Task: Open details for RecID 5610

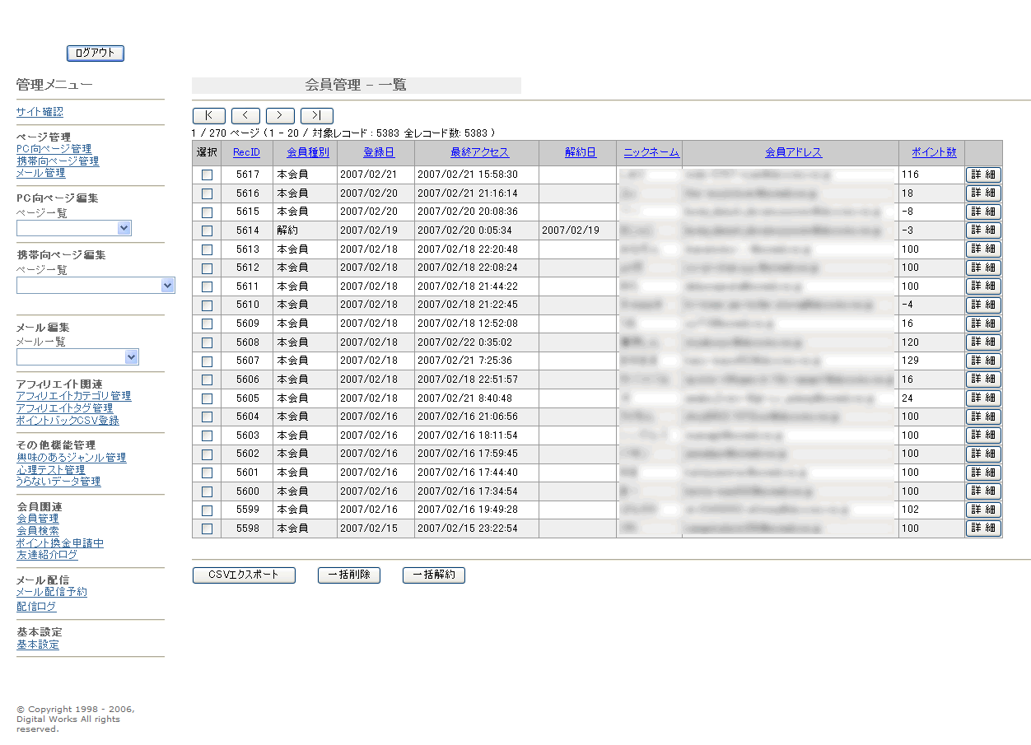Action: (983, 305)
